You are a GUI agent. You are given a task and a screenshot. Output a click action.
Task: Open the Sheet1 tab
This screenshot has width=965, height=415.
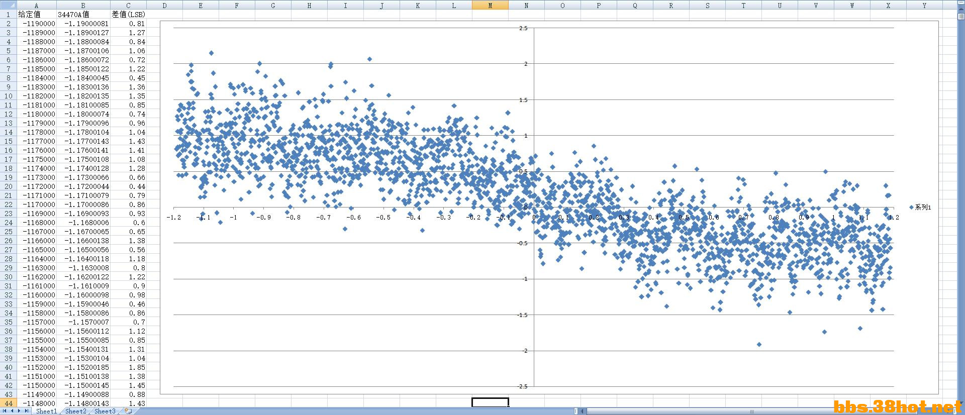click(46, 411)
